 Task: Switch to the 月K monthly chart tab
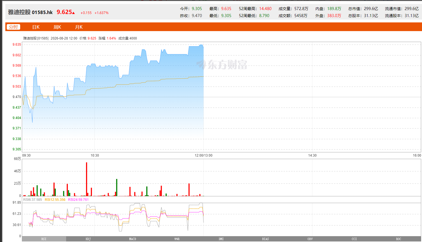[79, 27]
